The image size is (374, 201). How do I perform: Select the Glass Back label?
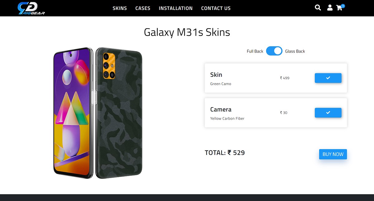coord(295,51)
